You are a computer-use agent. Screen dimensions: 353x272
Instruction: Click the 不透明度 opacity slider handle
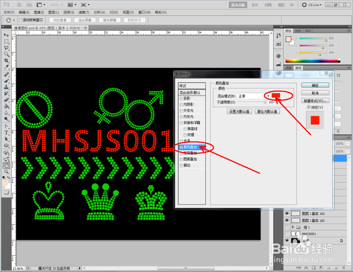click(265, 102)
